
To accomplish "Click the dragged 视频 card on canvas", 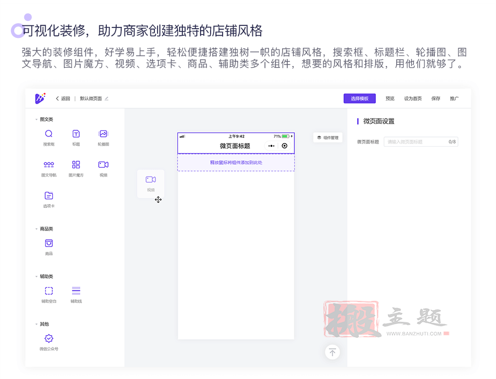I will (x=150, y=184).
